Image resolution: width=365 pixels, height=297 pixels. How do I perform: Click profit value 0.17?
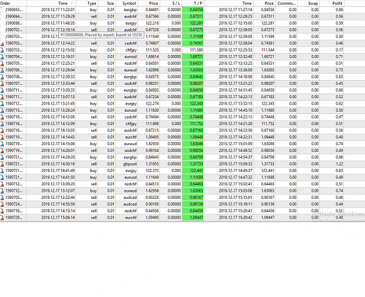pos(339,50)
